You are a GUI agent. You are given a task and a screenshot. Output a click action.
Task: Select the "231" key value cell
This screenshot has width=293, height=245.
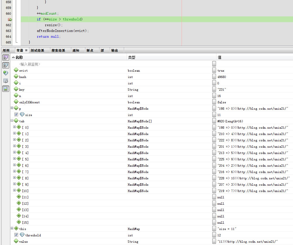tap(222, 90)
